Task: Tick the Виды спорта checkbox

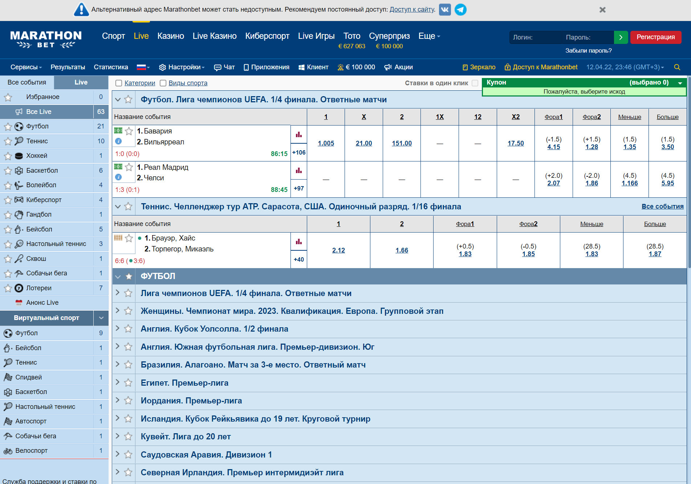Action: [163, 83]
